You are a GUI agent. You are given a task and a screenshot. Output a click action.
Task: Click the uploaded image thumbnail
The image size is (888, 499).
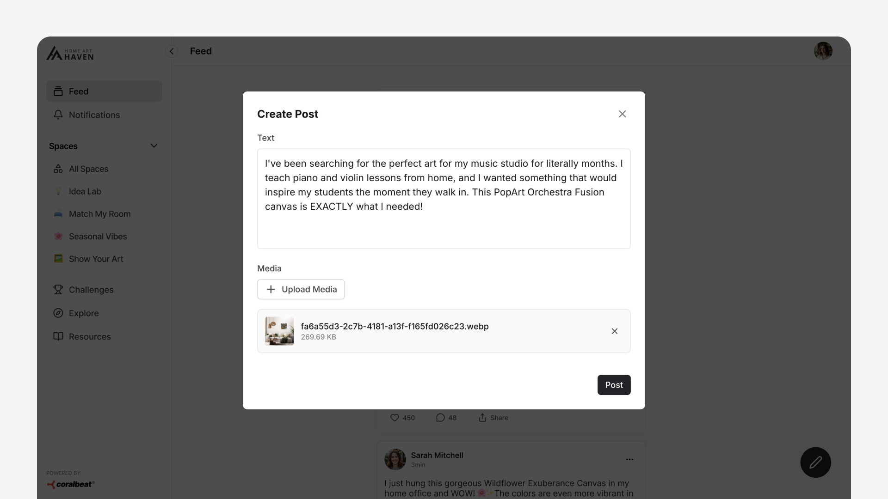tap(279, 331)
